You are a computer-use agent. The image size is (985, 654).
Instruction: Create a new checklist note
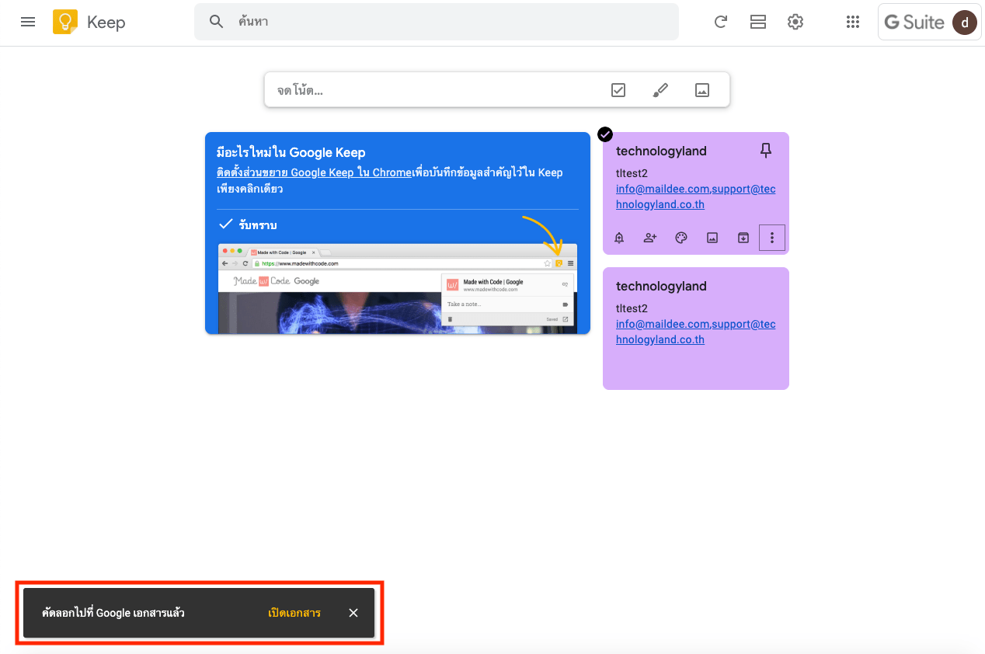point(618,90)
